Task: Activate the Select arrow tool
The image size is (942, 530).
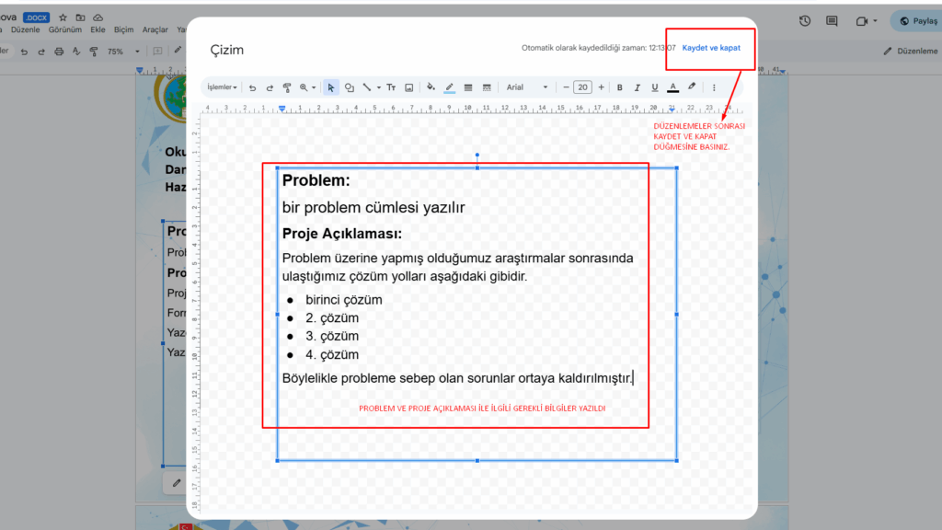Action: (x=330, y=87)
